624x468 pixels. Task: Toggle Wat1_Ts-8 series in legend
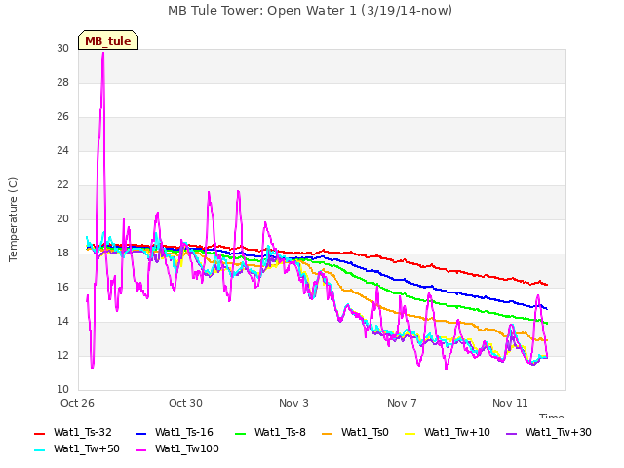click(x=271, y=433)
